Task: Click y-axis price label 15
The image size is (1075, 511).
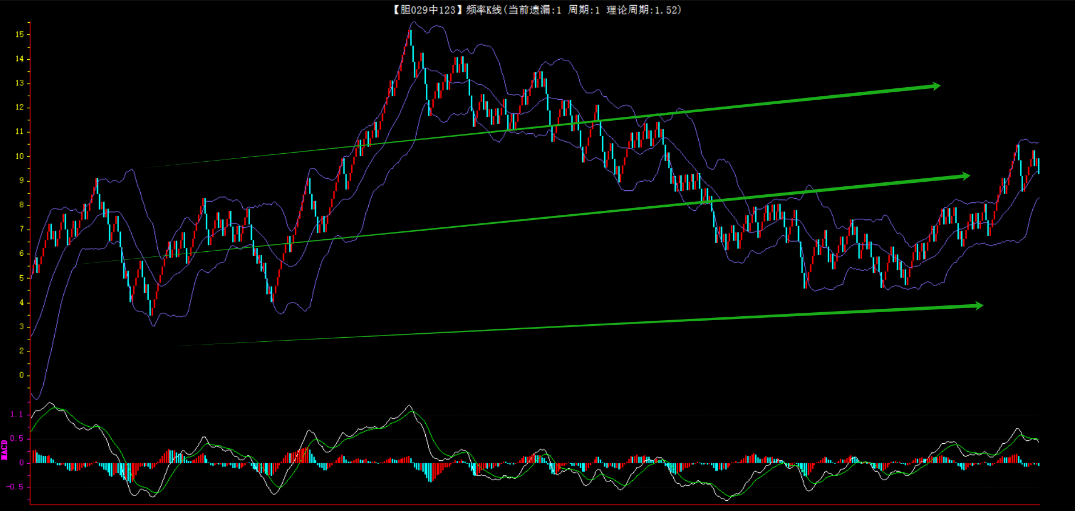Action: (x=20, y=34)
